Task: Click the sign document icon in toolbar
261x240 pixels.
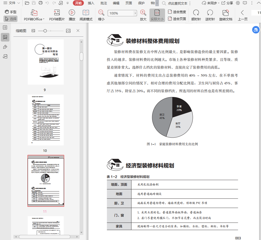Action: click(x=61, y=3)
